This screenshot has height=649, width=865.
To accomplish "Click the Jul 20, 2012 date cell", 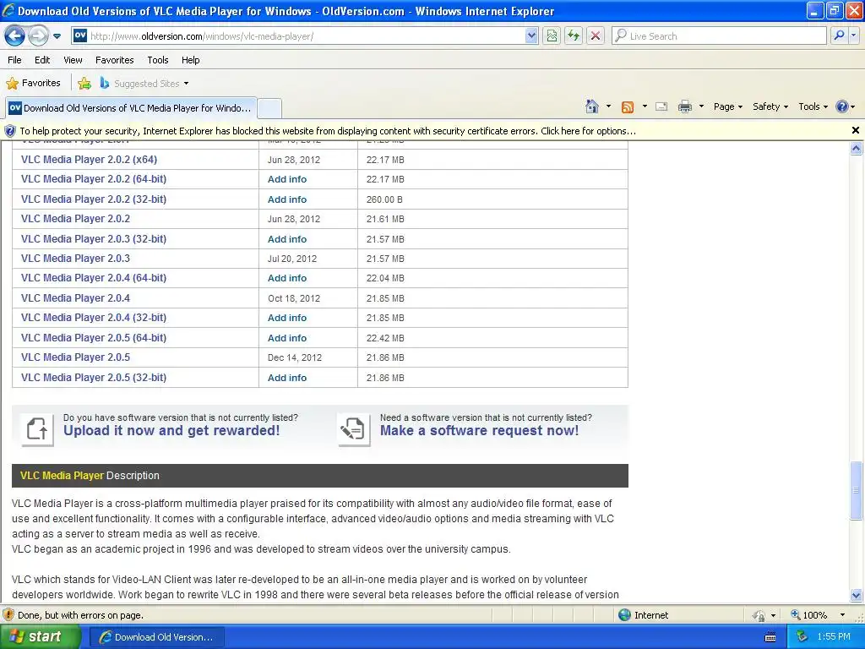I will (292, 259).
